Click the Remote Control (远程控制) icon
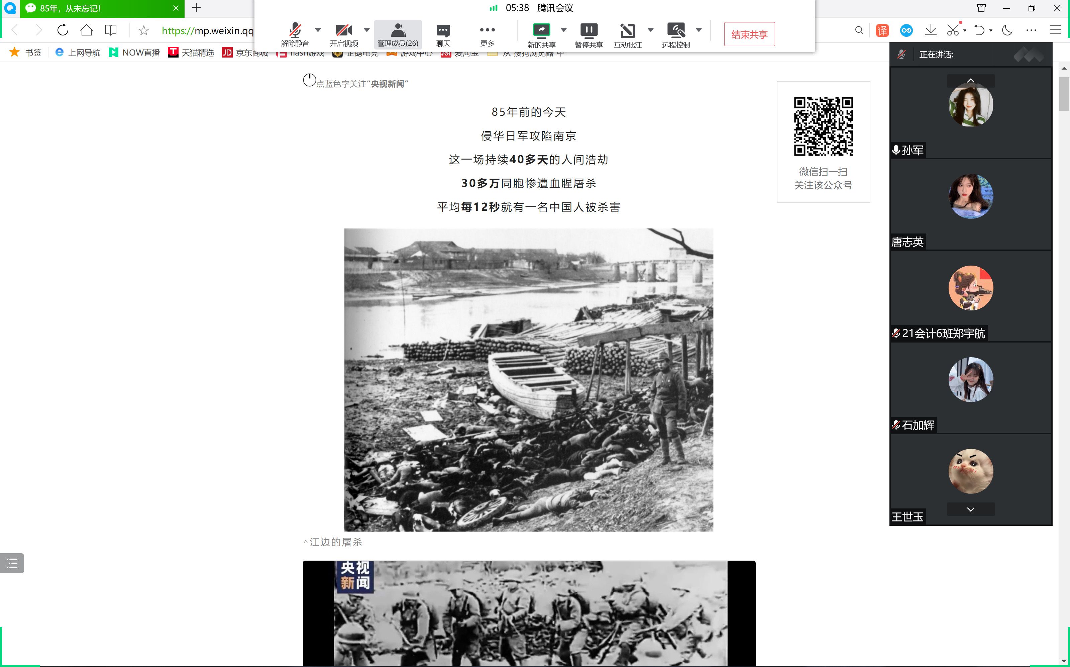The height and width of the screenshot is (667, 1070). point(675,31)
